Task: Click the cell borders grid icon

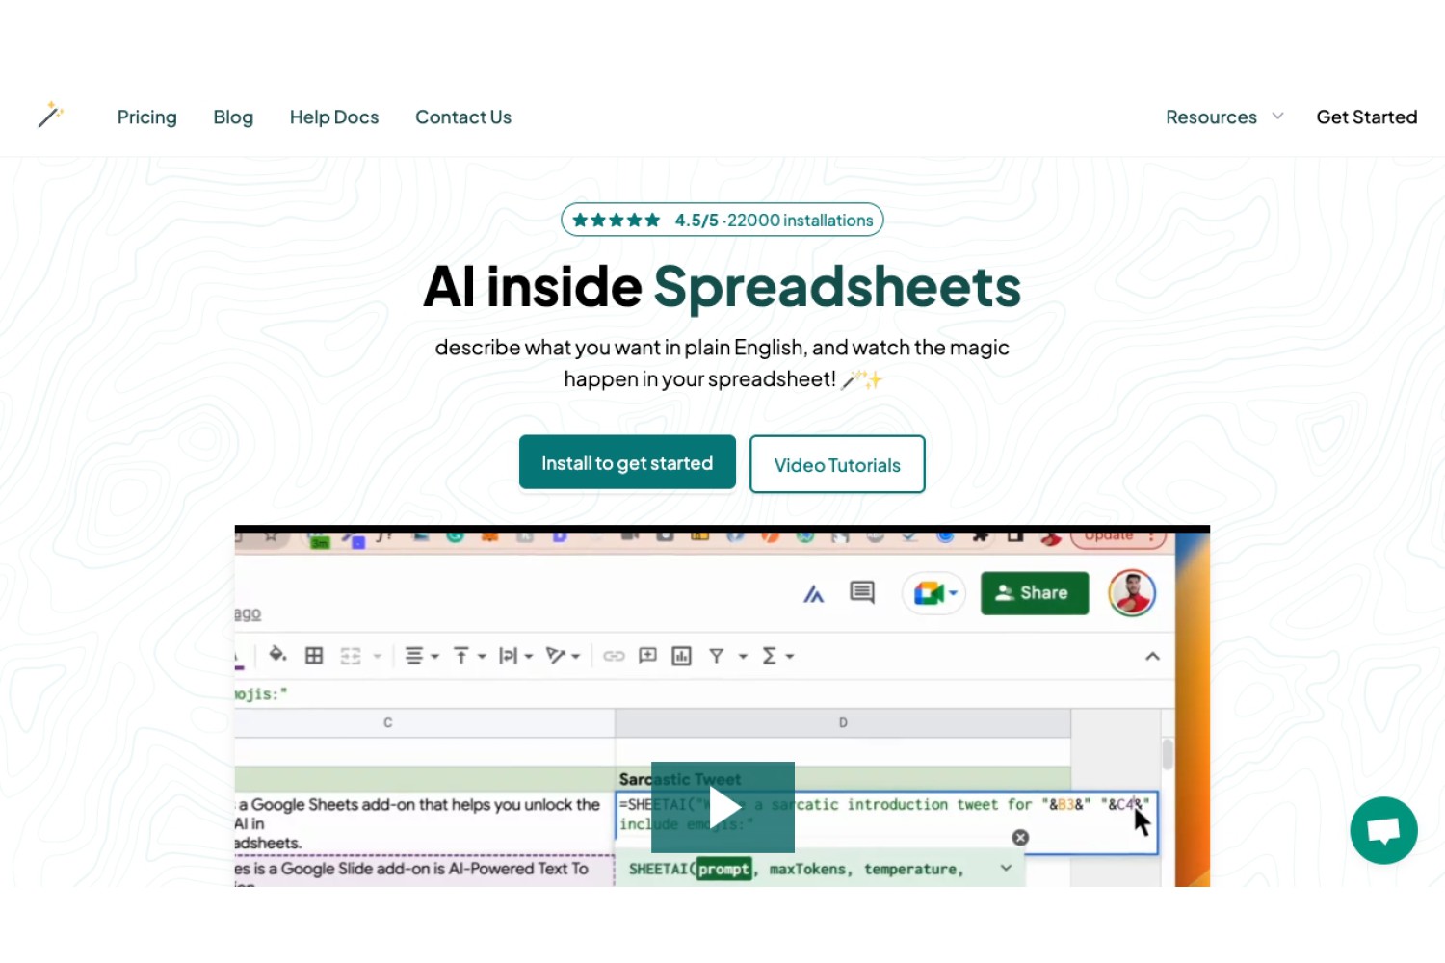Action: [x=314, y=656]
